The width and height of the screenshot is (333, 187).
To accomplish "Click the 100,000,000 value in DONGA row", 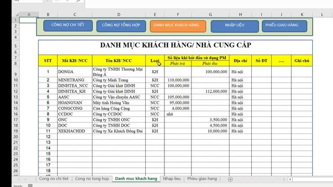I will click(210, 72).
